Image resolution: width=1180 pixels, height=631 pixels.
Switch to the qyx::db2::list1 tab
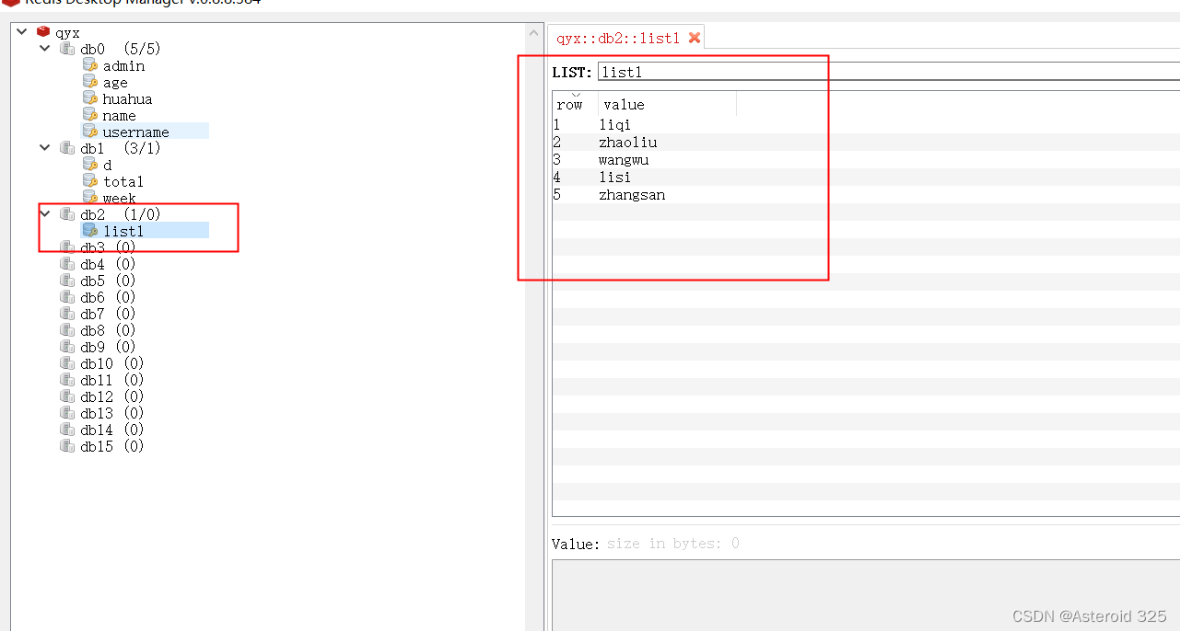click(618, 38)
